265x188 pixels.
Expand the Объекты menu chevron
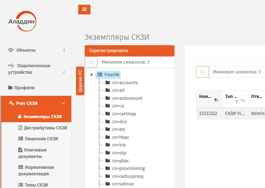click(64, 50)
